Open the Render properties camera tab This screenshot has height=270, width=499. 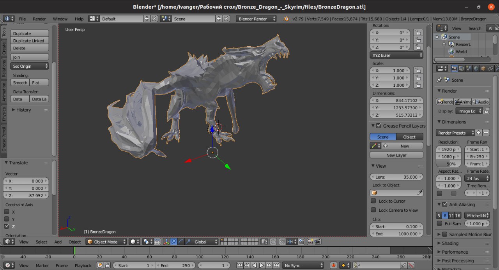(x=454, y=68)
